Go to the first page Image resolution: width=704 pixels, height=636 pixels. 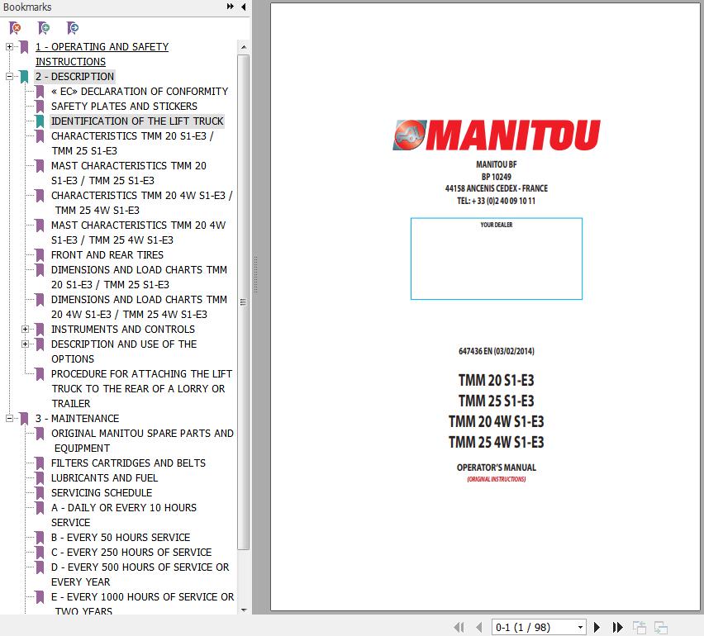pyautogui.click(x=459, y=627)
